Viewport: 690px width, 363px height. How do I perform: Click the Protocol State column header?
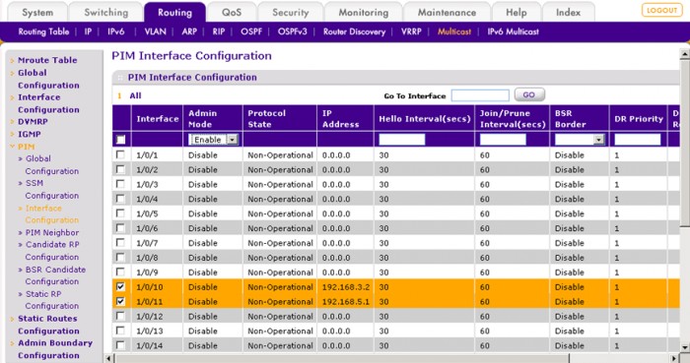coord(279,118)
